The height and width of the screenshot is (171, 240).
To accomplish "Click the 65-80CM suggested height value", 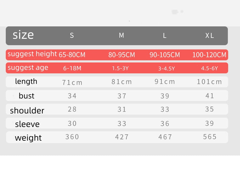I will click(72, 55).
